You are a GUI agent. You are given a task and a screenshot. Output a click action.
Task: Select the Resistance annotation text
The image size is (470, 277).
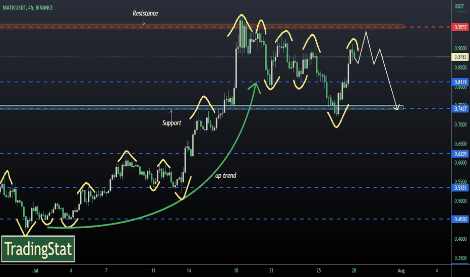(145, 13)
